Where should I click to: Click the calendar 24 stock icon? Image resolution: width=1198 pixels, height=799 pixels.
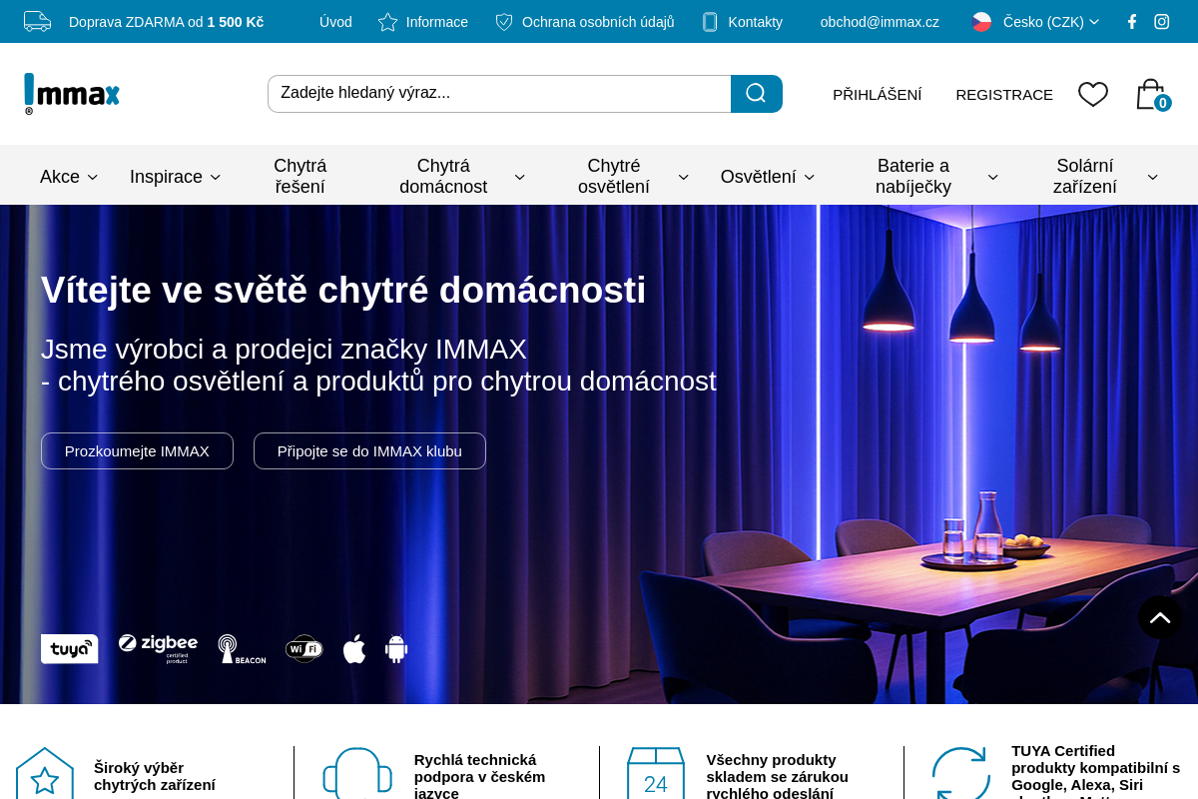(x=656, y=773)
